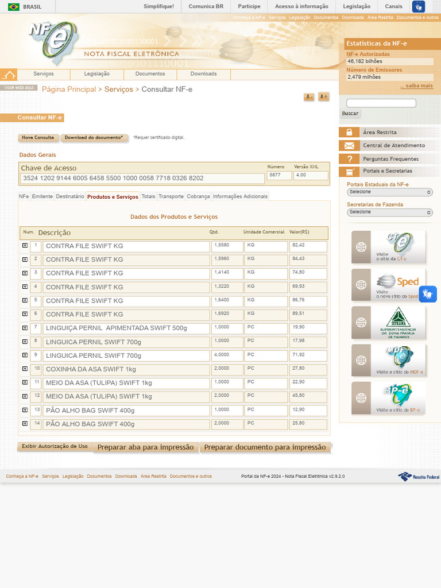
Task: Open Comunica BR top link
Action: click(206, 6)
